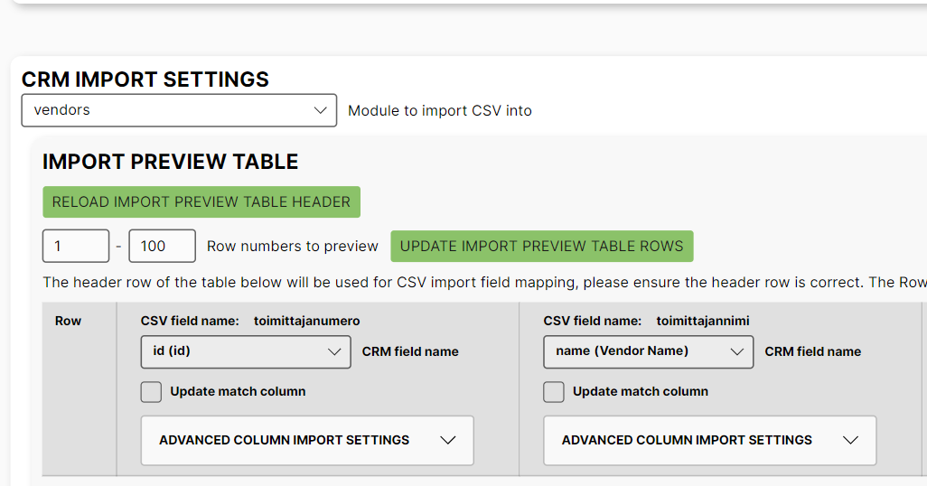Click the chevron on toimittajannimi Advanced Column Import Settings

[849, 440]
